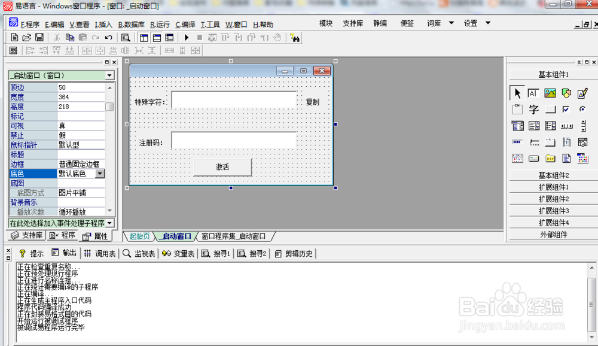Toggle the left work panel layout icon
This screenshot has height=346, width=598.
click(144, 38)
